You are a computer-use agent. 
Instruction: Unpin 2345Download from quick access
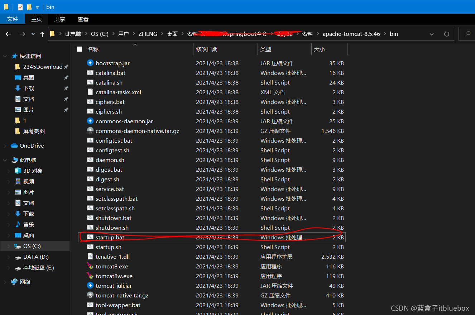[x=66, y=67]
